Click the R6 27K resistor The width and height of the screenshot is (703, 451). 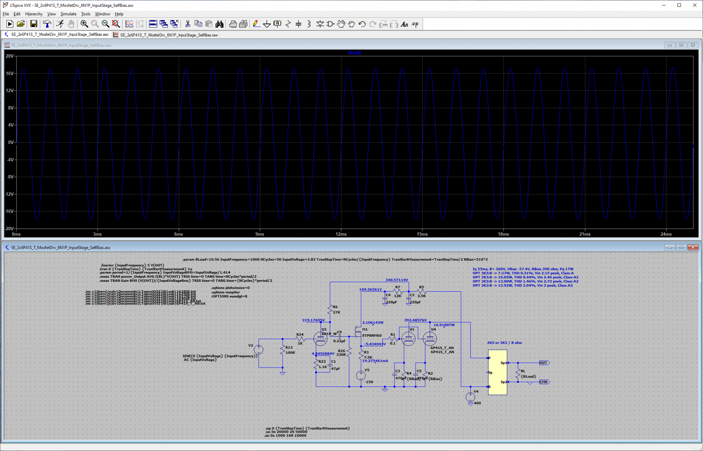point(330,310)
